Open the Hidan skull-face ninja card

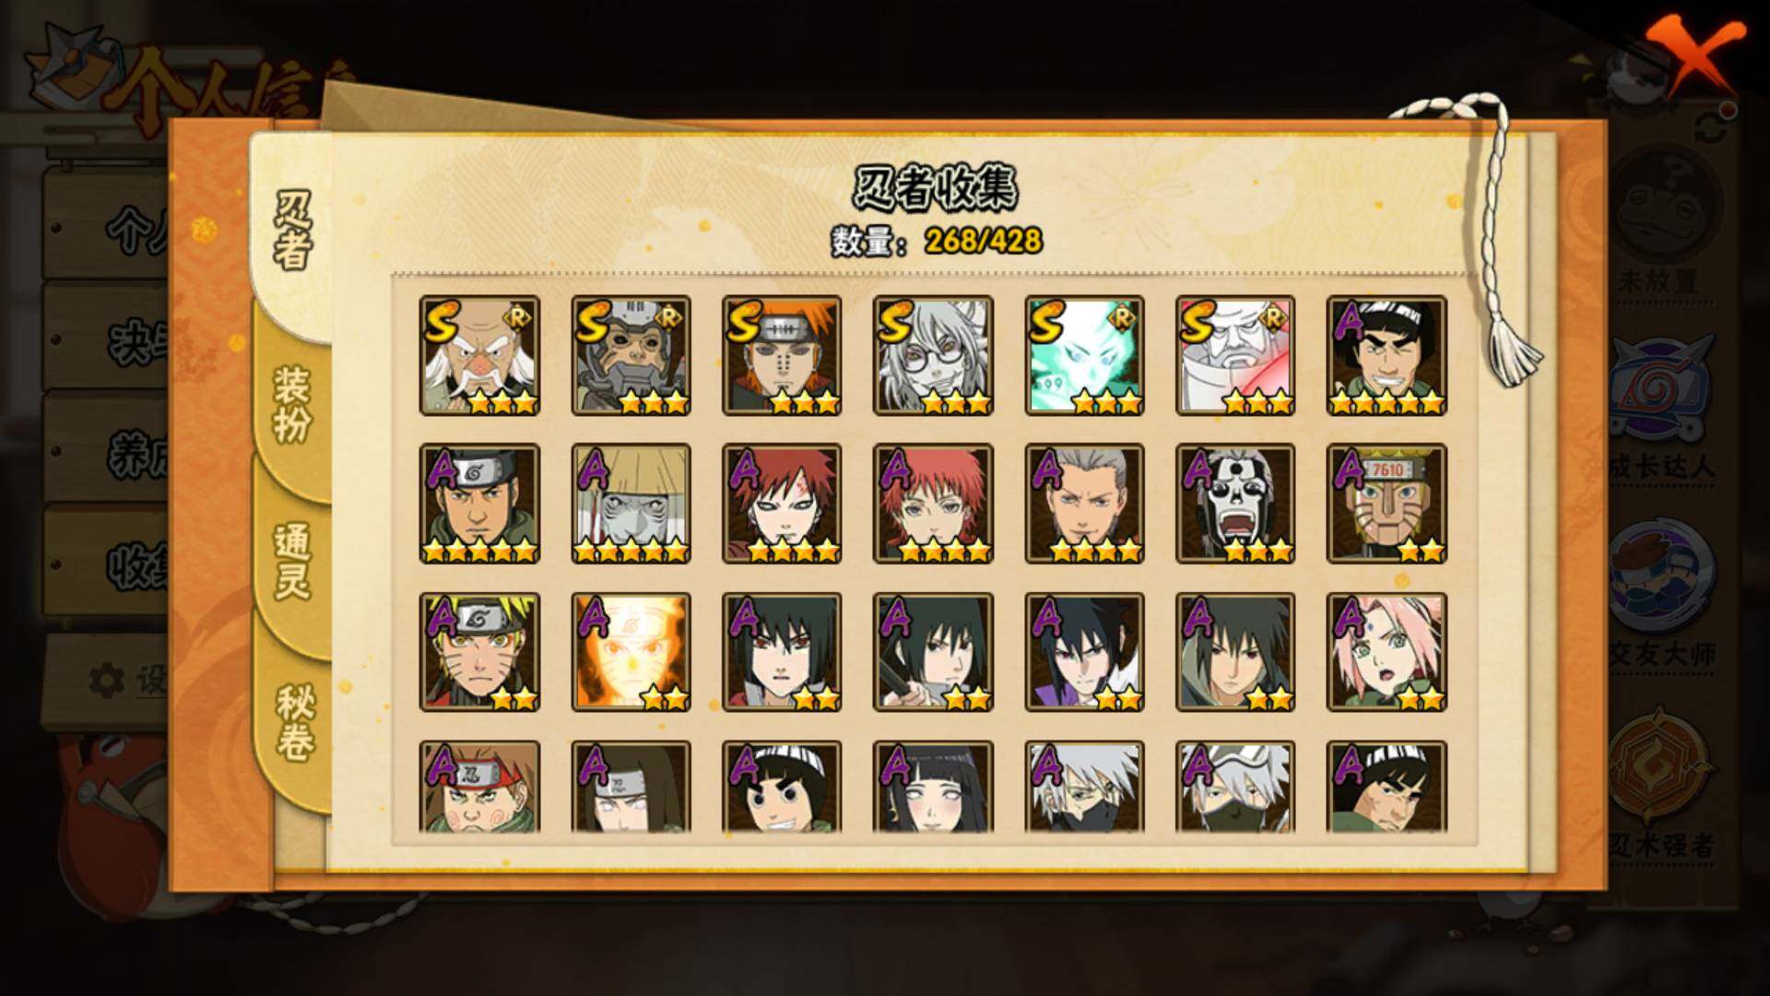click(1235, 504)
